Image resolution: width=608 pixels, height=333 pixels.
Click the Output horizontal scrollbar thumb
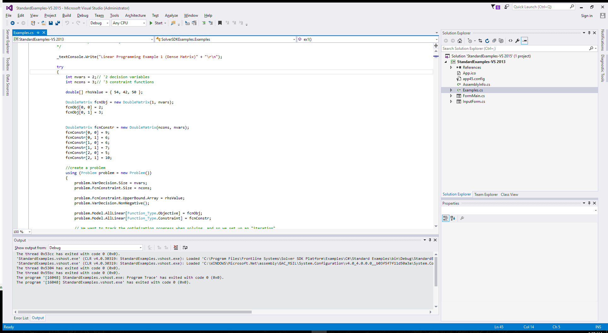135,312
